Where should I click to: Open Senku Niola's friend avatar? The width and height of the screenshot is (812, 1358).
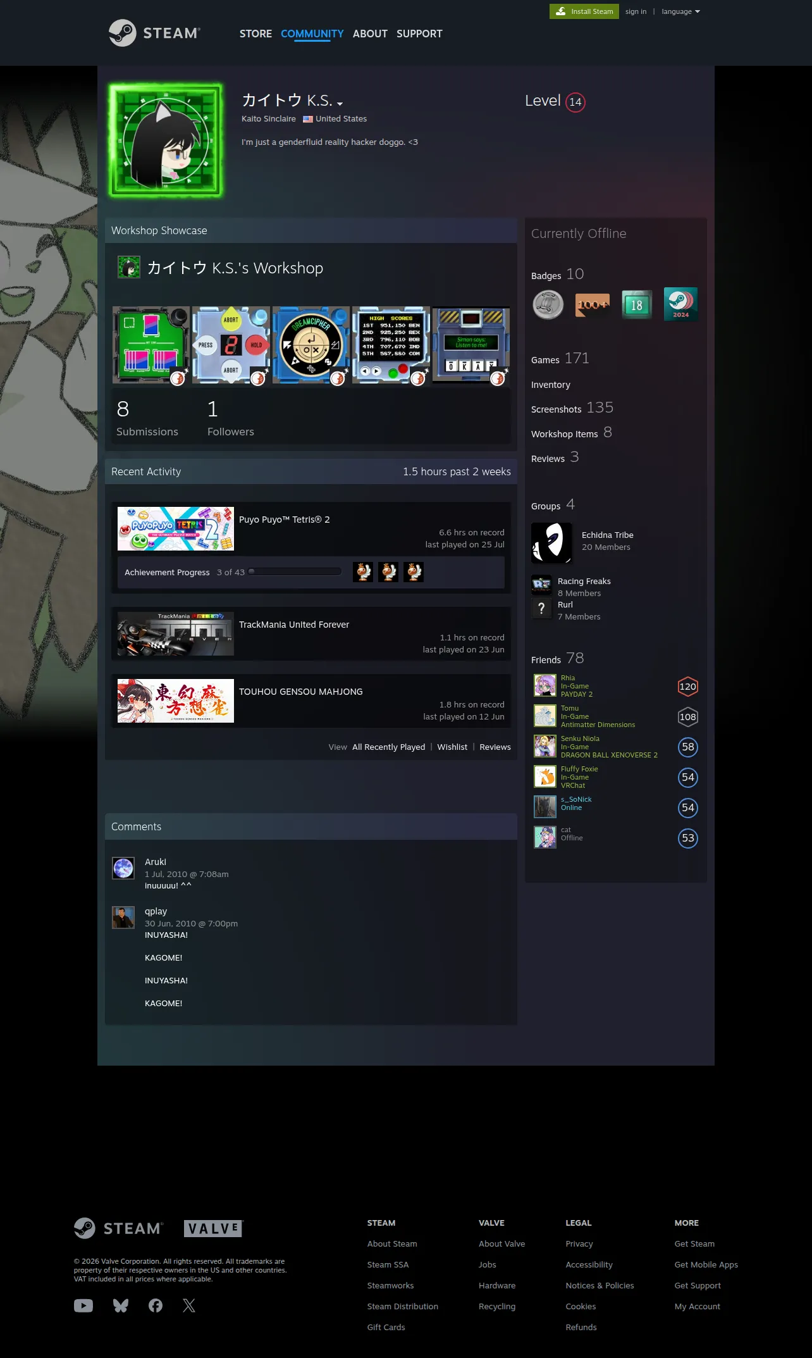[545, 746]
